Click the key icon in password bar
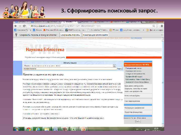 pos(16,35)
